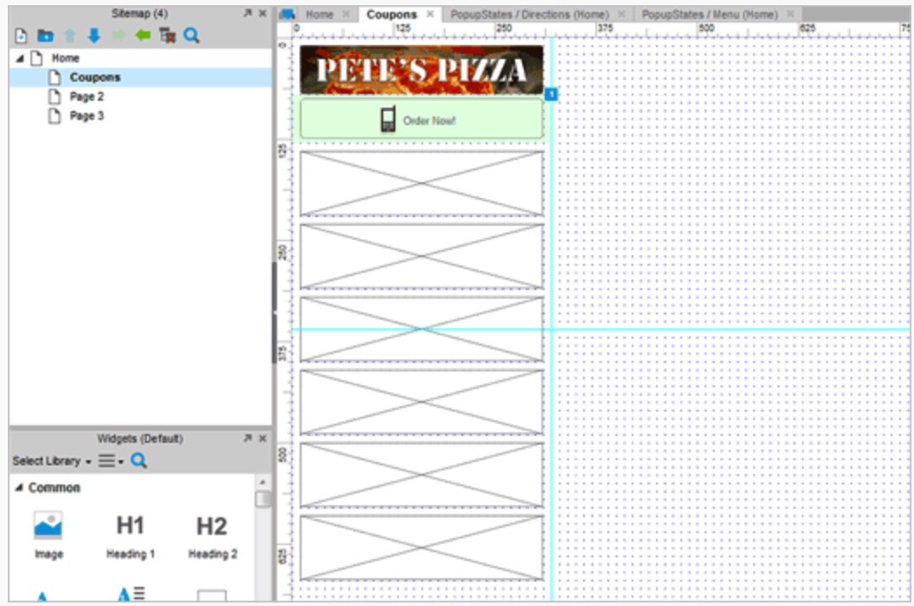Screen dimensions: 914x606
Task: Search pages in the Sitemap
Action: (x=191, y=36)
